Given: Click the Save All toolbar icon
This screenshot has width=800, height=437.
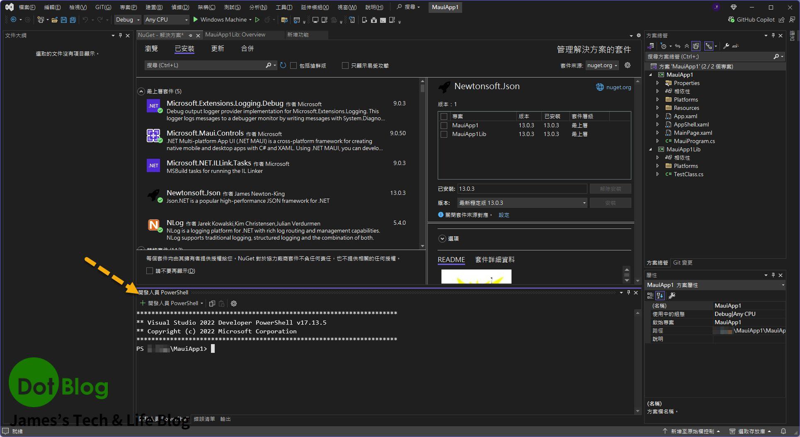Looking at the screenshot, I should pos(73,20).
